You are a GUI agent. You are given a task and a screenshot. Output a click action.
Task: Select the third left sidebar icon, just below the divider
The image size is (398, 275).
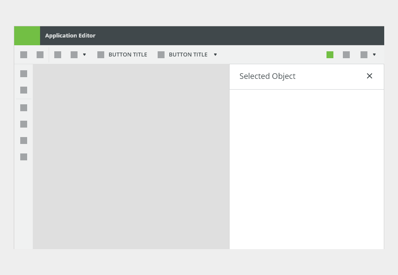click(x=24, y=108)
